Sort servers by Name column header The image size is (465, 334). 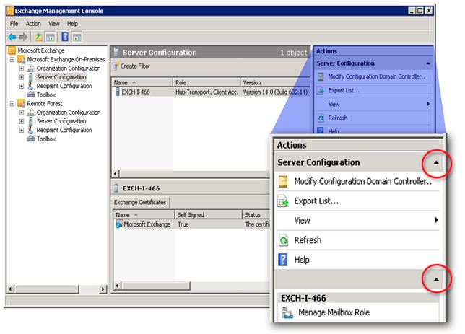(142, 82)
